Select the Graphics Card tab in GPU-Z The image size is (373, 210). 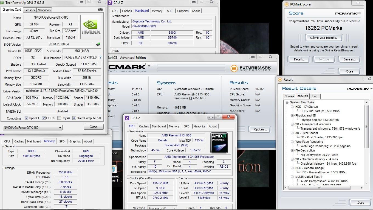(x=12, y=10)
